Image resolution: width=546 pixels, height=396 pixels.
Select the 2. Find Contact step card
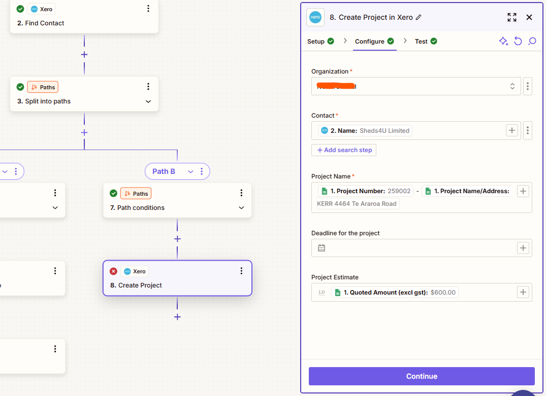(84, 16)
